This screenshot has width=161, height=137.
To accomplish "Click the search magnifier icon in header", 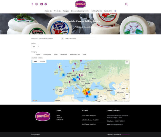I will coord(126,4).
